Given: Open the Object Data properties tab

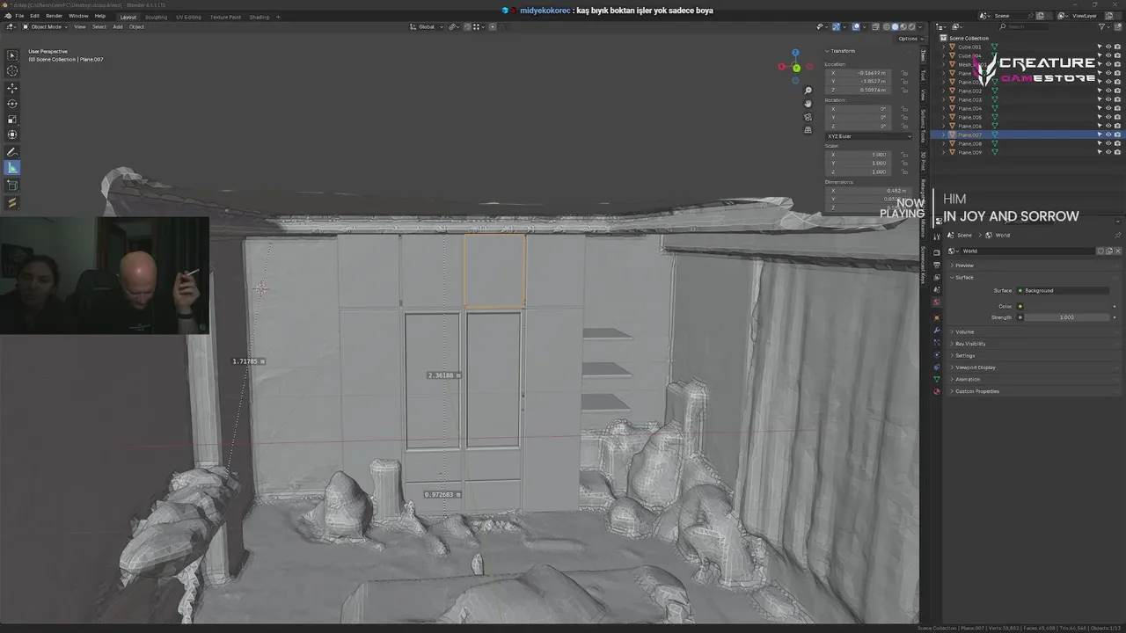Looking at the screenshot, I should click(937, 379).
